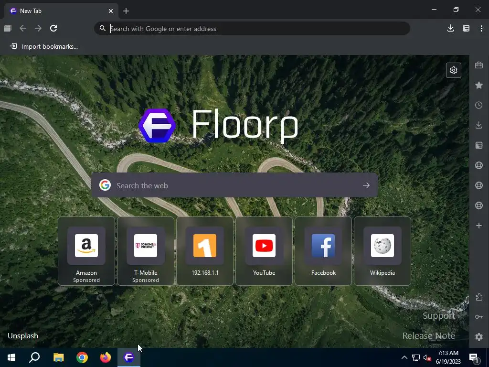Open the T-Mobile sponsored shortcut
This screenshot has width=489, height=367.
point(146,251)
